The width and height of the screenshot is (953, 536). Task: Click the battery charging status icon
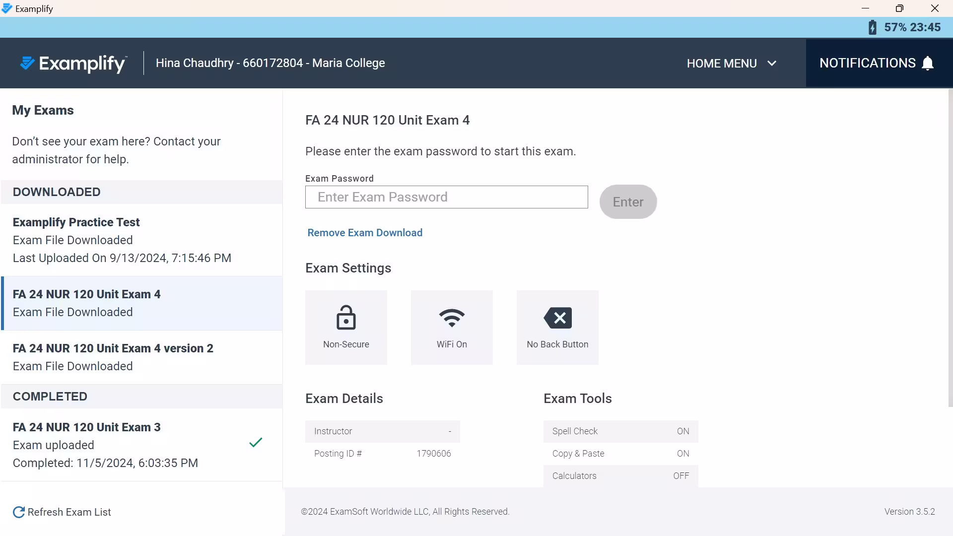click(x=873, y=27)
